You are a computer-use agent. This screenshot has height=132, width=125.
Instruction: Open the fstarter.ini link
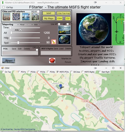click(66, 58)
